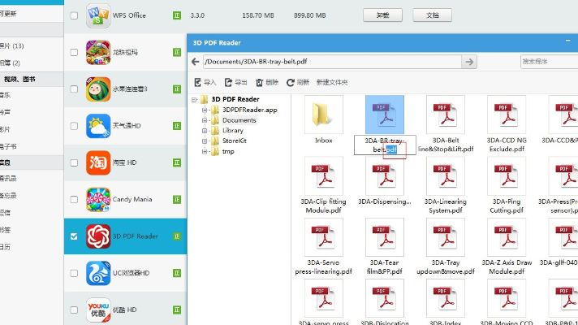Image resolution: width=578 pixels, height=325 pixels.
Task: Click the Import (导入) toolbar icon
Action: tap(199, 82)
